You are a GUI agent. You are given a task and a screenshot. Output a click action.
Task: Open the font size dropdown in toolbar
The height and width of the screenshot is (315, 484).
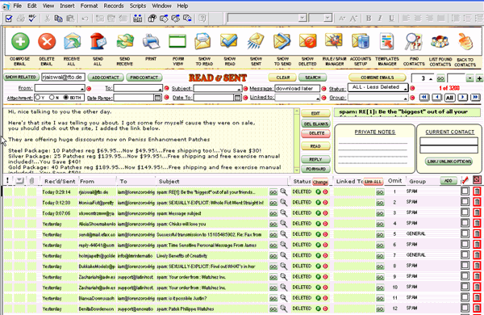[328, 18]
